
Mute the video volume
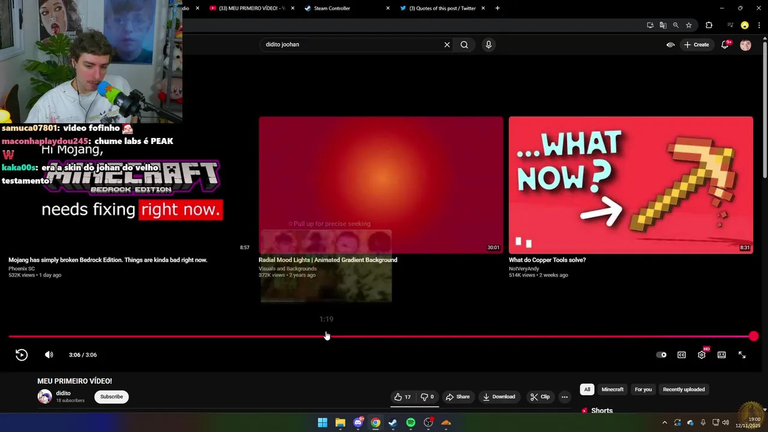[49, 355]
